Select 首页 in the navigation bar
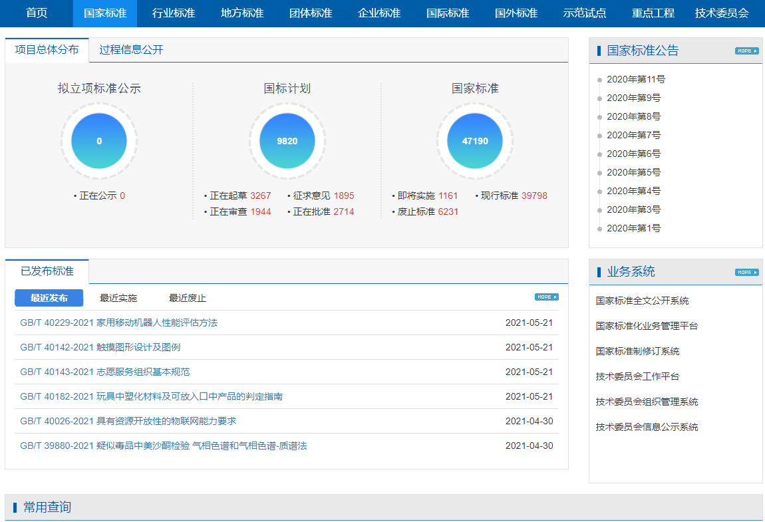The image size is (765, 522). (37, 13)
